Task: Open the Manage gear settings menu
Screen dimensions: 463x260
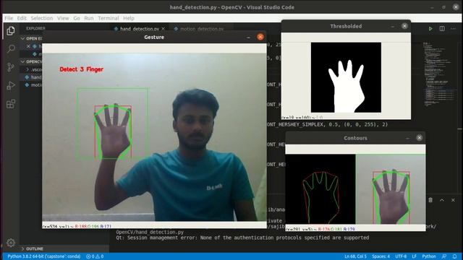Action: (11, 243)
